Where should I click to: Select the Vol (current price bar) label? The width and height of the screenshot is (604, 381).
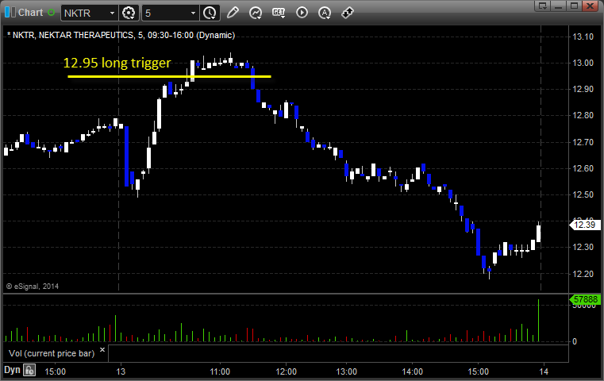(x=52, y=353)
